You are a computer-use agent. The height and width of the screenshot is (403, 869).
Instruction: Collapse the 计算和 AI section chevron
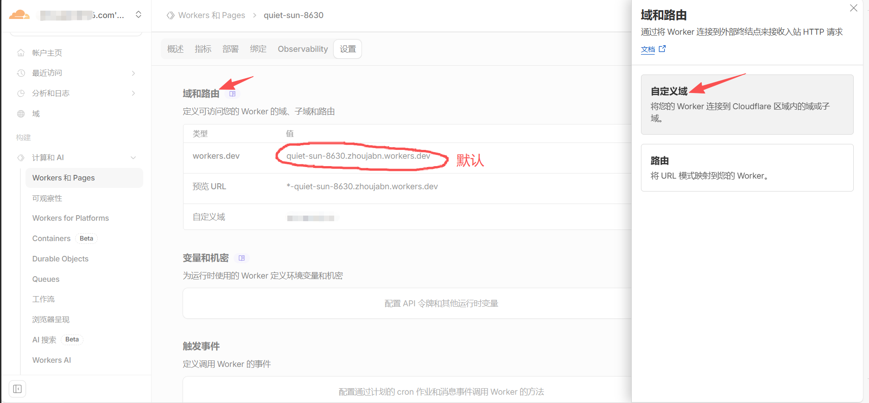point(133,158)
